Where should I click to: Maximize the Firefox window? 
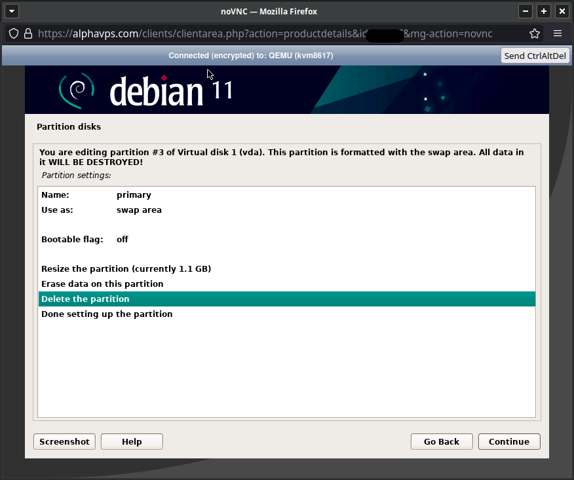tap(544, 11)
